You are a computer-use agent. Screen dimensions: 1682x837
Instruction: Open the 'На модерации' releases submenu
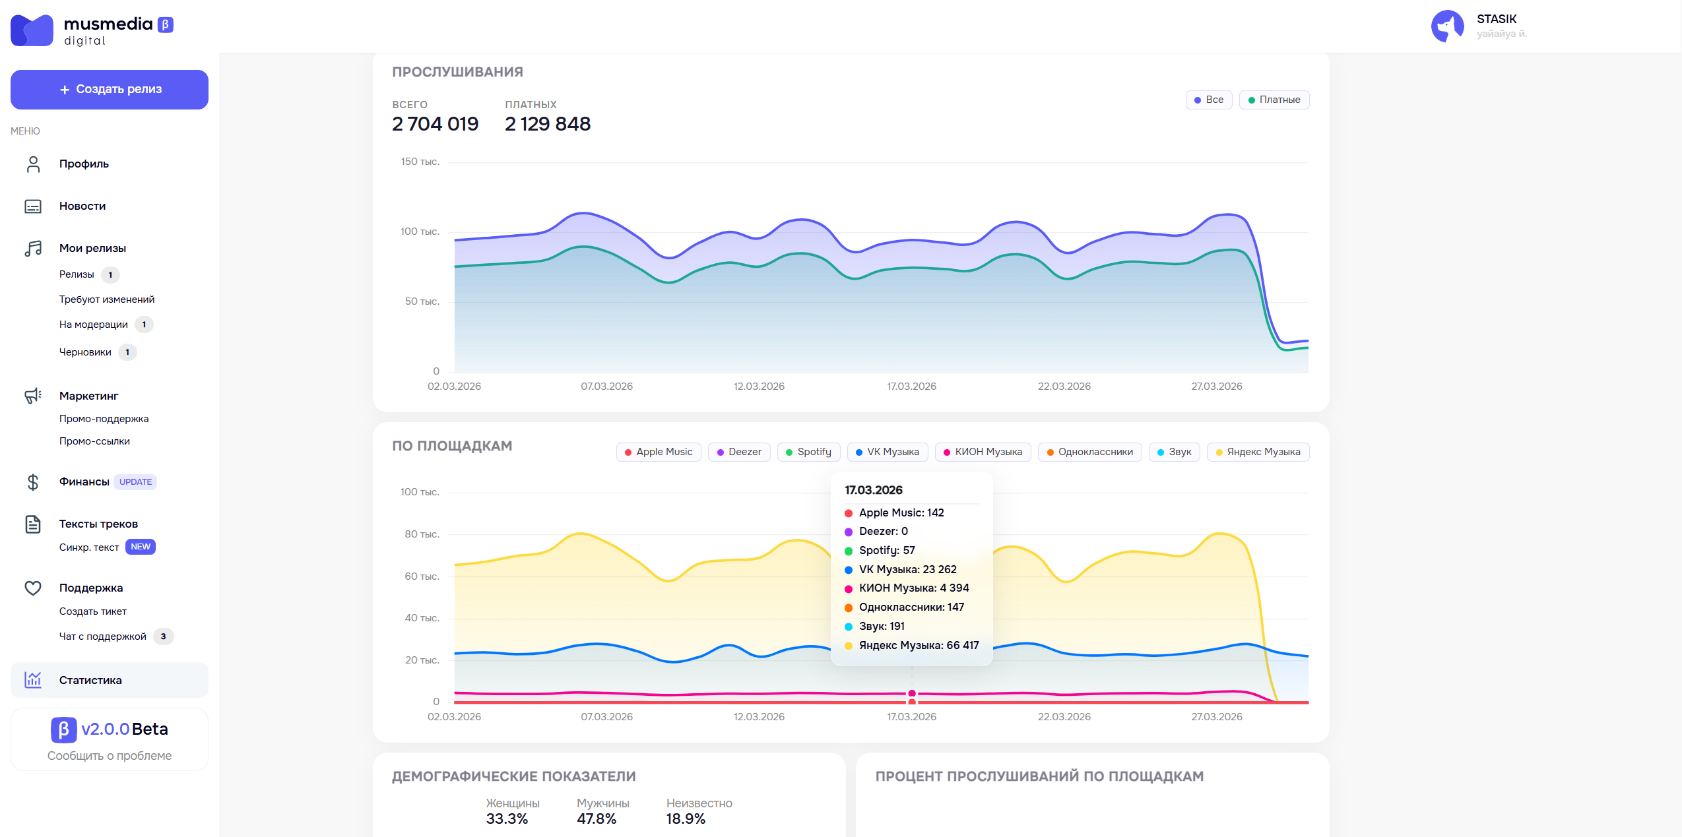[94, 325]
